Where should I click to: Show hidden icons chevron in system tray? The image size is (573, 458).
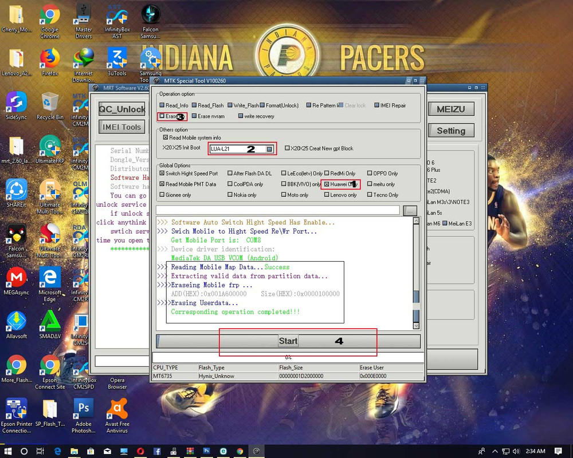(495, 451)
